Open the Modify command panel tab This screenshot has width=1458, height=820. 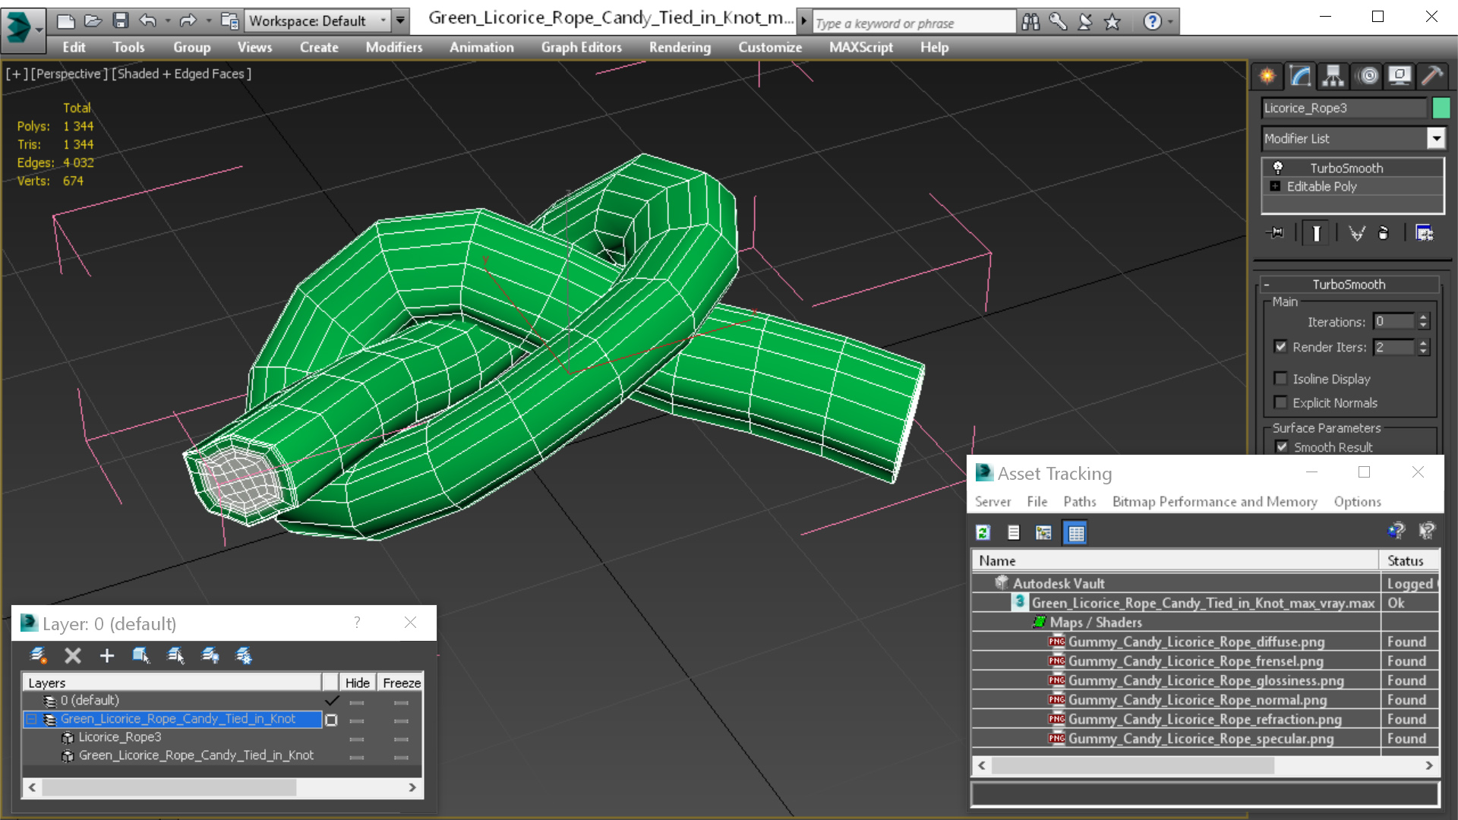click(x=1300, y=76)
